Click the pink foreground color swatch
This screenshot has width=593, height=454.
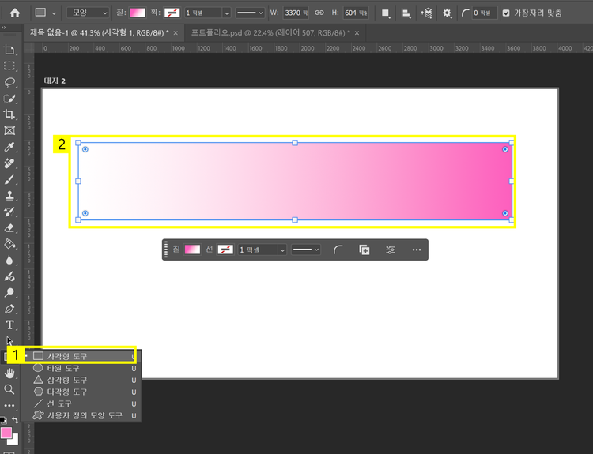pyautogui.click(x=6, y=433)
